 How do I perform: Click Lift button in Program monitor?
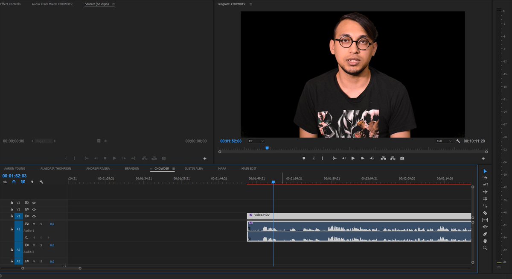383,158
